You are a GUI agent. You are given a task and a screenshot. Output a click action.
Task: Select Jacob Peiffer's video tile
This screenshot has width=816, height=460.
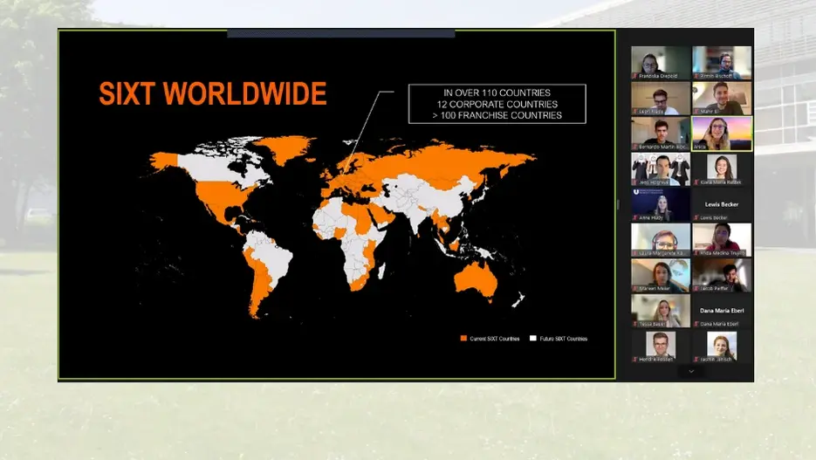721,275
